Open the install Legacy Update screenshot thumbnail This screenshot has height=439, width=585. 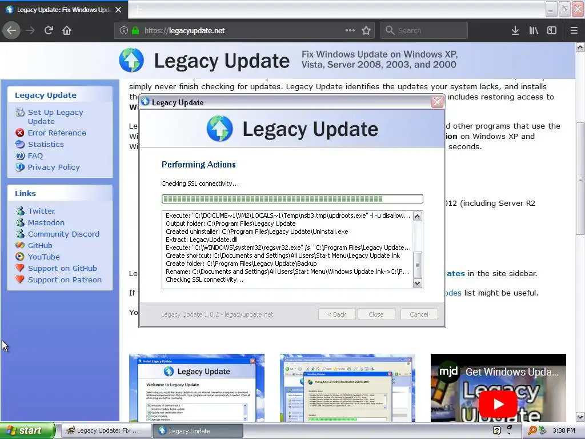(197, 388)
